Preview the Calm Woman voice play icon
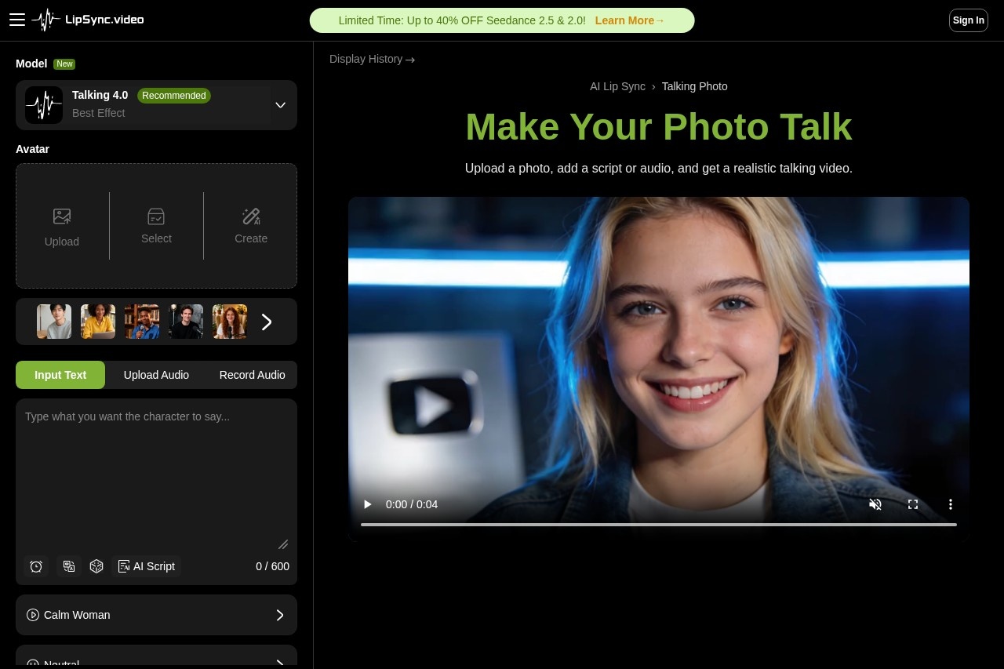 (x=33, y=615)
